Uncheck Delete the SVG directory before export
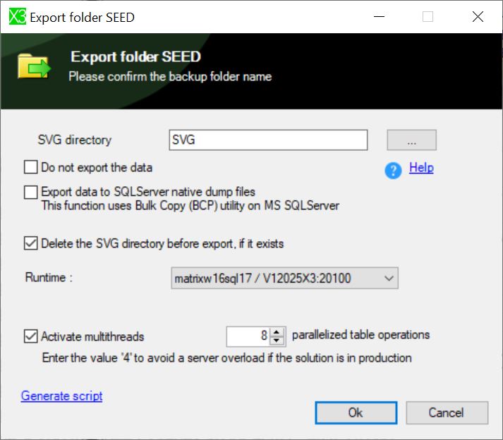 (31, 243)
